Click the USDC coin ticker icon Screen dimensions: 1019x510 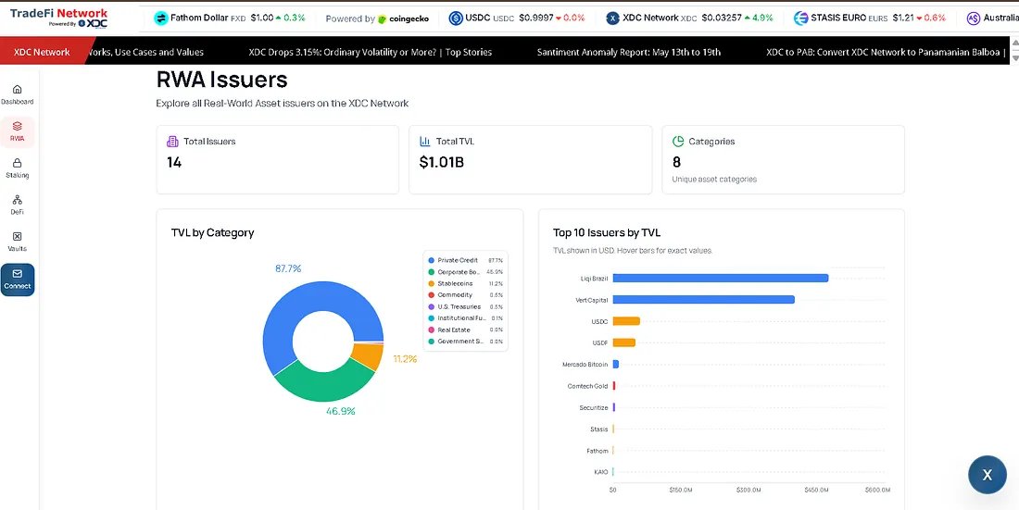pyautogui.click(x=456, y=19)
